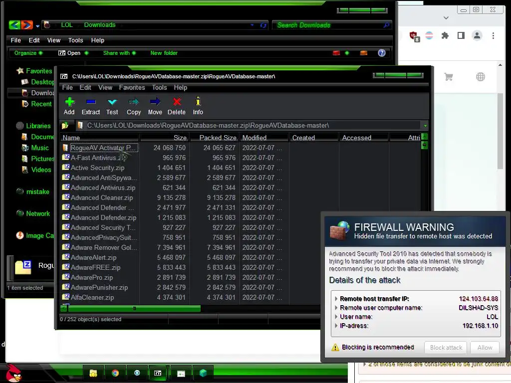The image size is (511, 383).
Task: Open the Explorer Help menu
Action: point(97,40)
